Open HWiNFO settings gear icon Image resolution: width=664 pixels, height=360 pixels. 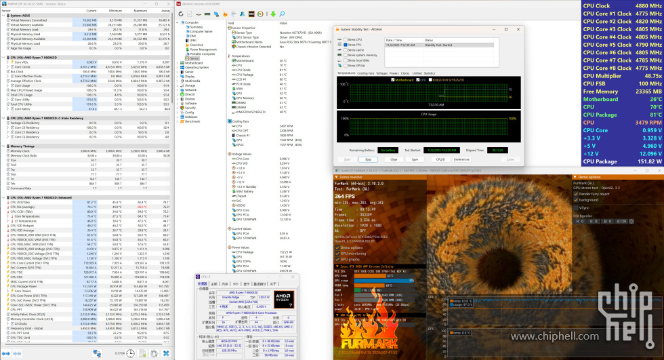point(152,353)
